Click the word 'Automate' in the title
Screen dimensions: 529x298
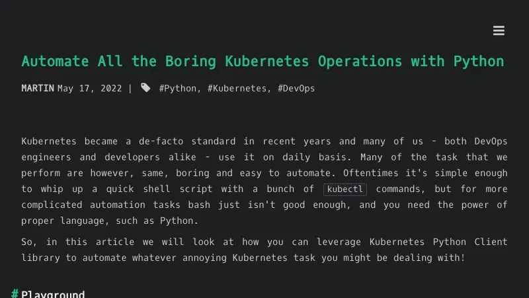pos(55,62)
